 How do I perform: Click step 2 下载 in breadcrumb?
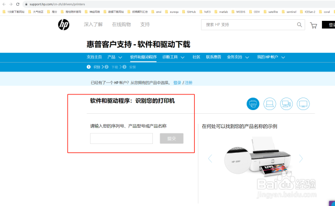coord(111,67)
